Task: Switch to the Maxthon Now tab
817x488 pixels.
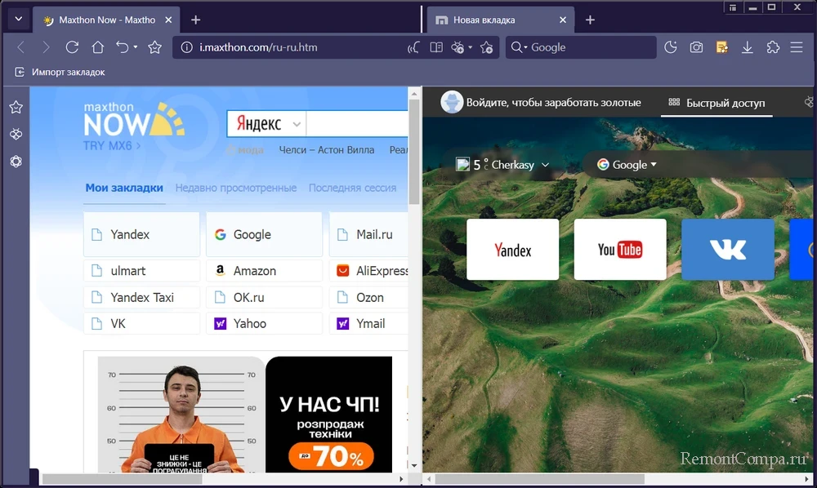Action: 107,20
